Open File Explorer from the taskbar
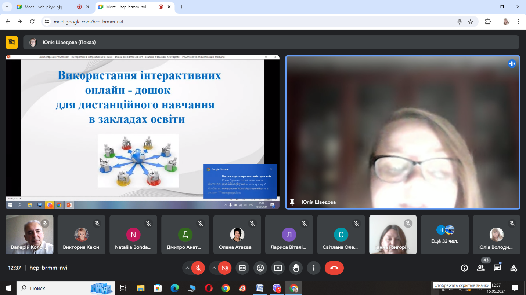This screenshot has height=295, width=526. point(140,288)
